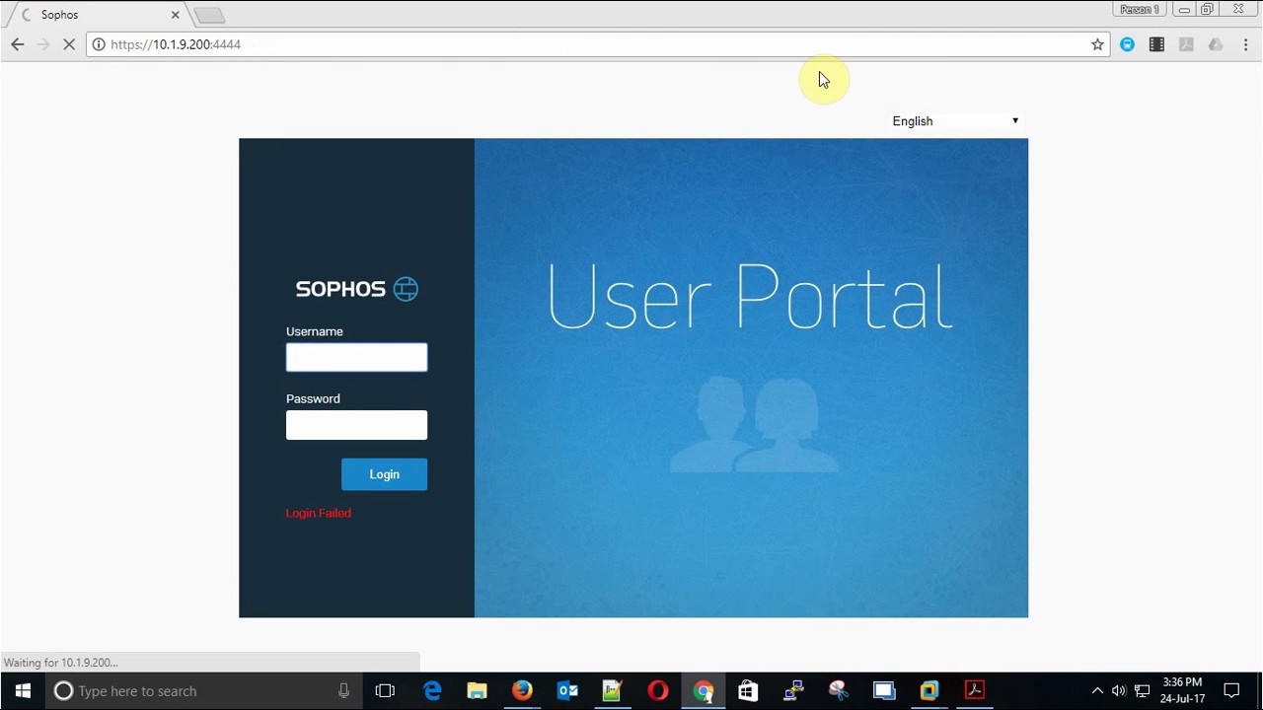Open Chrome three-dot menu
The width and height of the screenshot is (1263, 710).
point(1246,44)
